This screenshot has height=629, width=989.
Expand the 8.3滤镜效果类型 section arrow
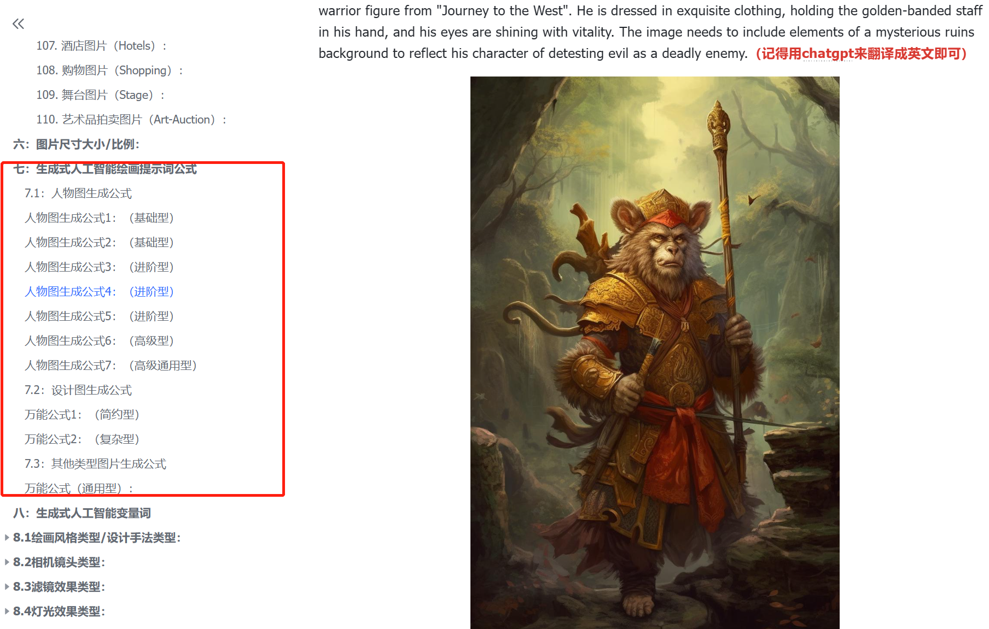tap(7, 587)
